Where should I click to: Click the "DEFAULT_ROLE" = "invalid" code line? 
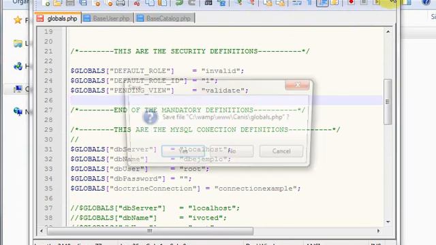[x=157, y=71]
